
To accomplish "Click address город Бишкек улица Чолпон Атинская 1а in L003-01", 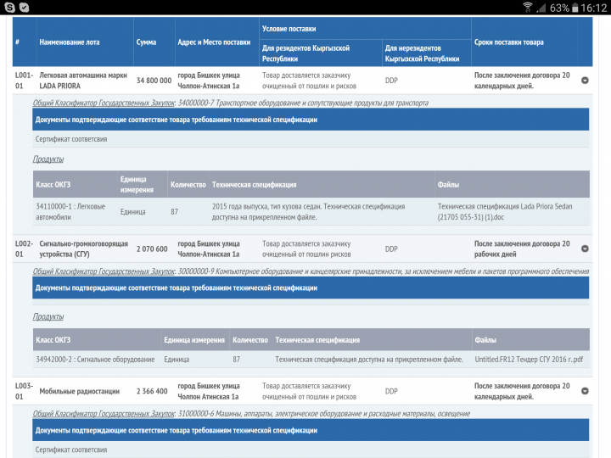I will 209,391.
